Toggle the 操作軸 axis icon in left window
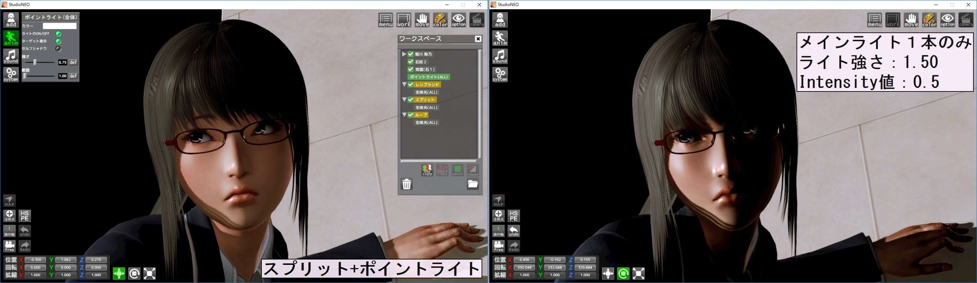Screen dimensions: 977x283 (10, 231)
